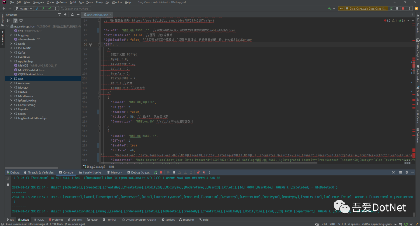Open the master branch dropdown
The image size is (420, 226).
[x=24, y=8]
